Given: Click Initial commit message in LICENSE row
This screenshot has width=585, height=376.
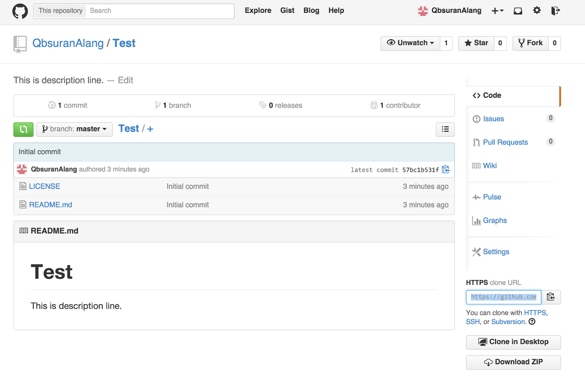Looking at the screenshot, I should 188,187.
